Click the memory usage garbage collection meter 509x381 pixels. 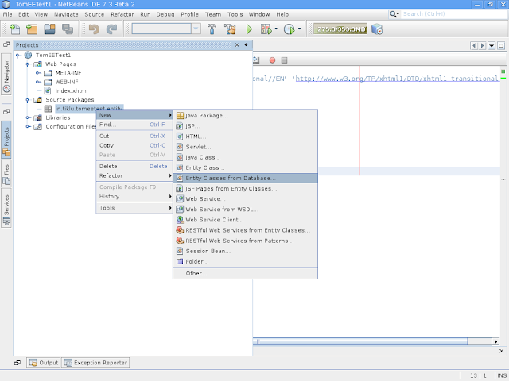point(340,29)
